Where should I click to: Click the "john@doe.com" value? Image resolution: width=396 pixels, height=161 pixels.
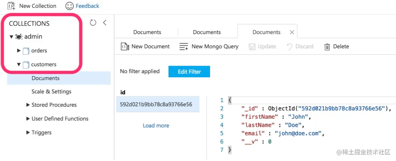[x=298, y=133]
